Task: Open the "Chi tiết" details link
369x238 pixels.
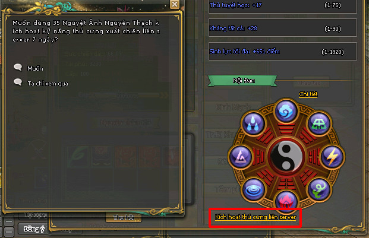Action: pos(308,94)
